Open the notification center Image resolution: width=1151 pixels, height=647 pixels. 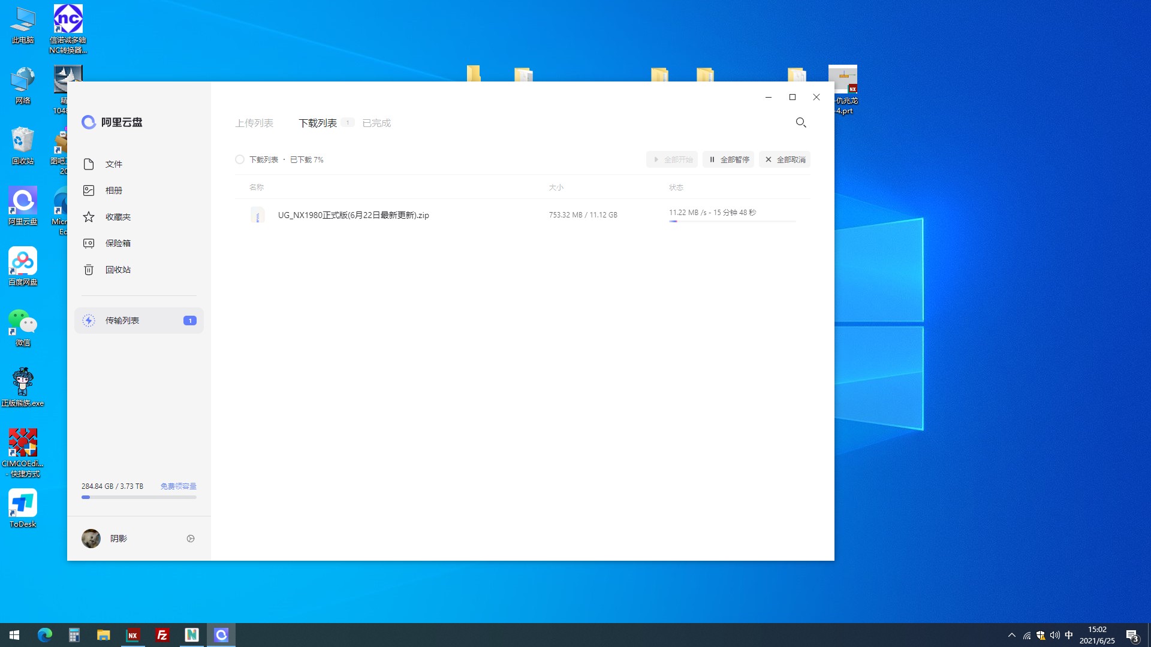(x=1132, y=635)
